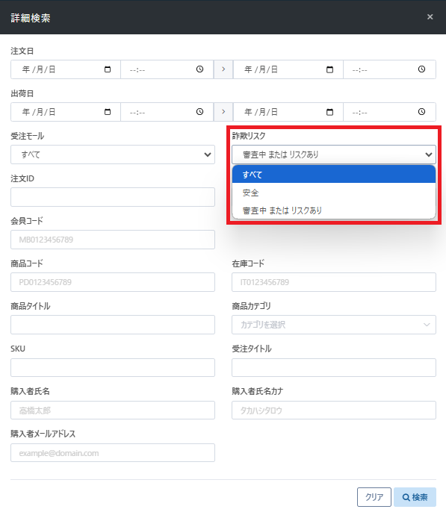Focus the 購入者氏名 input field

point(113,410)
